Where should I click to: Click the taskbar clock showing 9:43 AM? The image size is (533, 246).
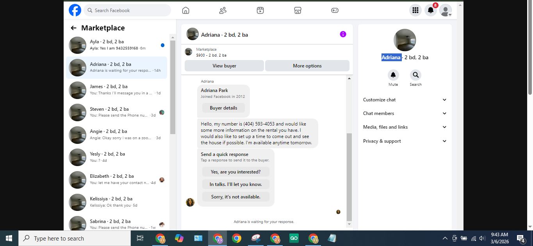coord(499,238)
